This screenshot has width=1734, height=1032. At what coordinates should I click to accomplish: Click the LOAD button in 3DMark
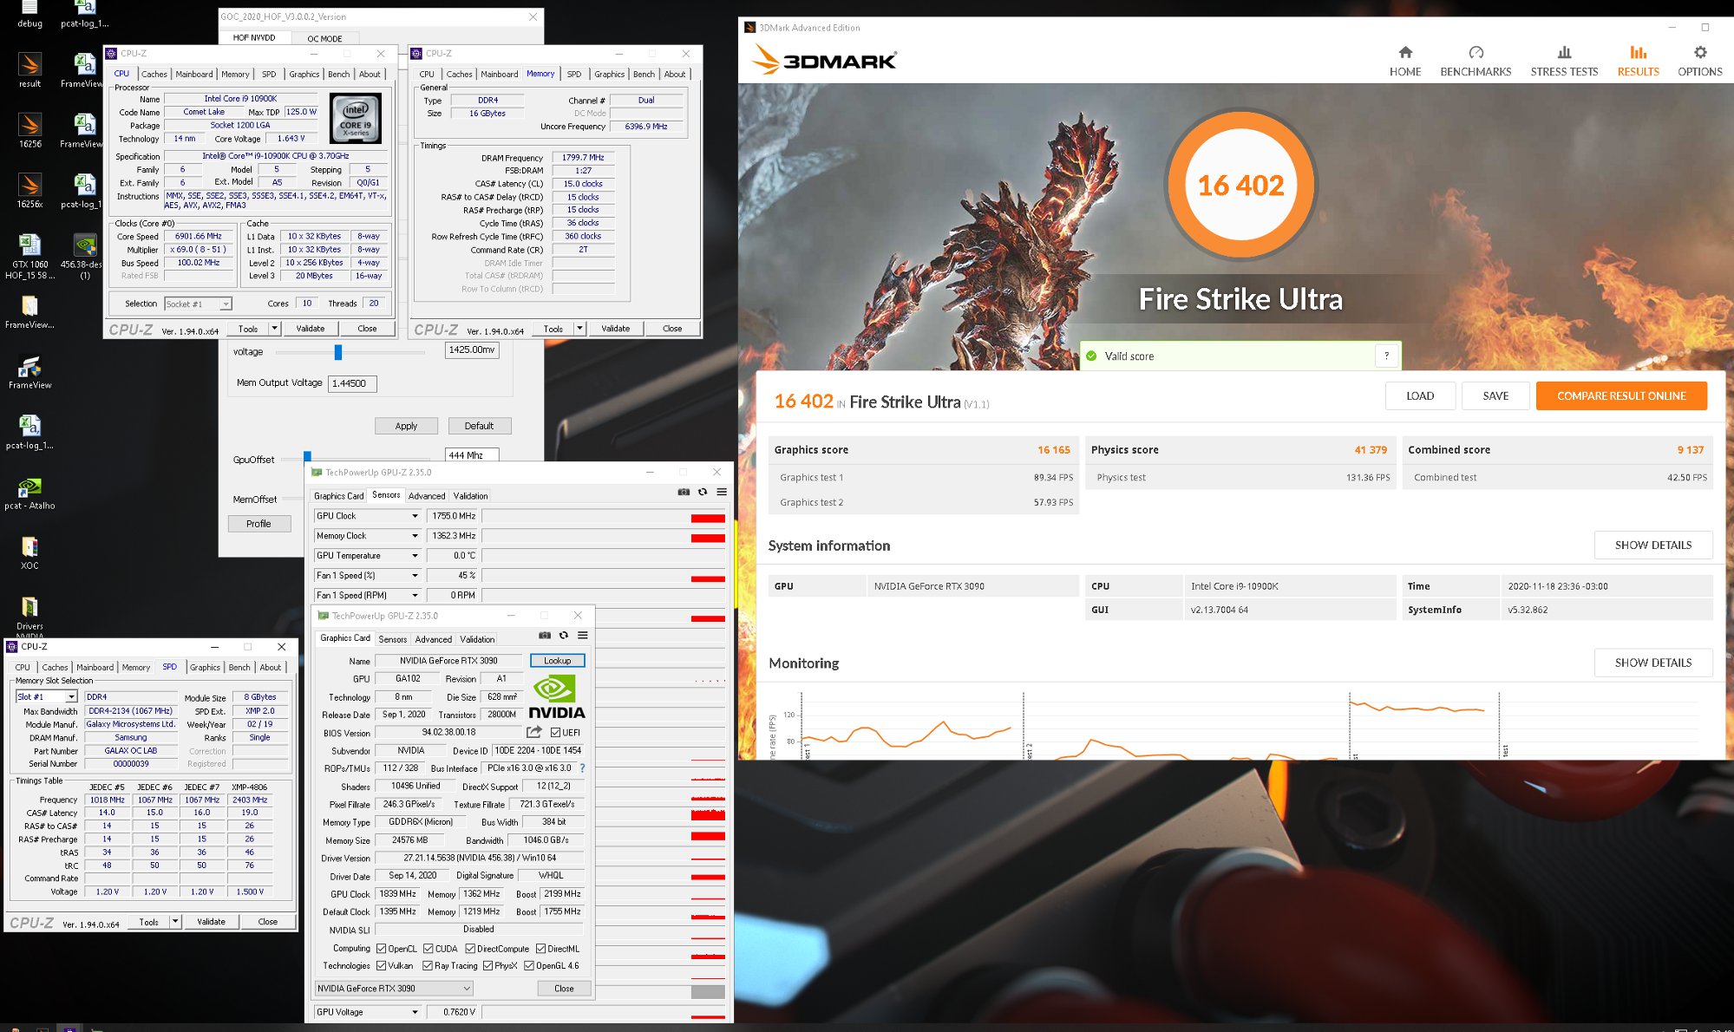pyautogui.click(x=1420, y=396)
